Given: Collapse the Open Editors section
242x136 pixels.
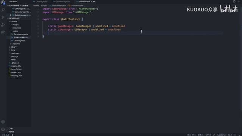Looking at the screenshot, I should click(19, 6).
